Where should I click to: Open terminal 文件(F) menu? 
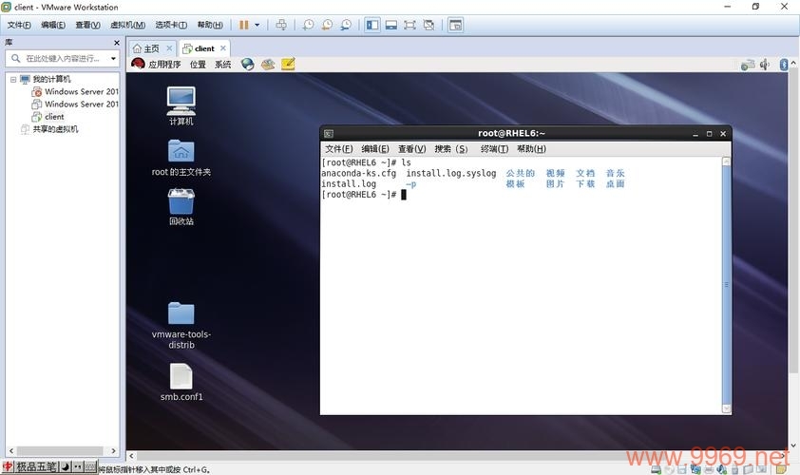click(x=339, y=149)
